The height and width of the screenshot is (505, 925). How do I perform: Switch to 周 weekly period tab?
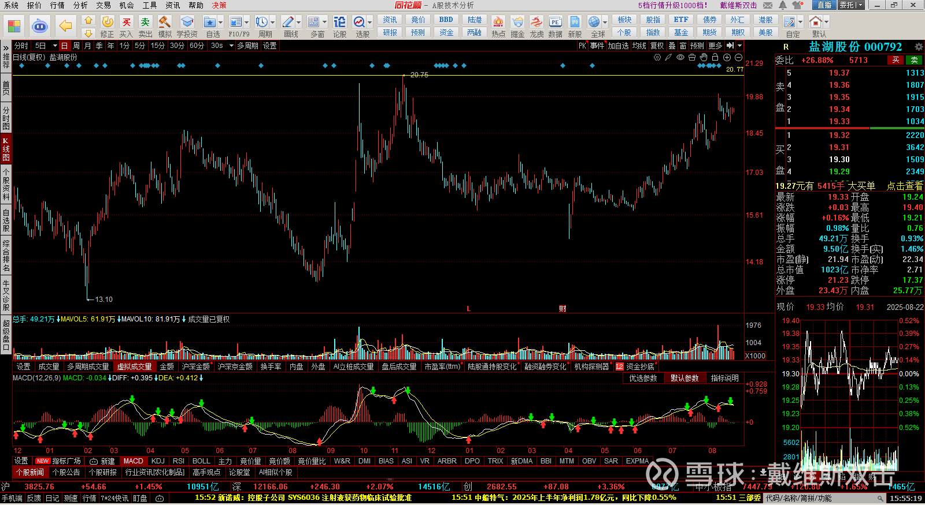tap(76, 46)
